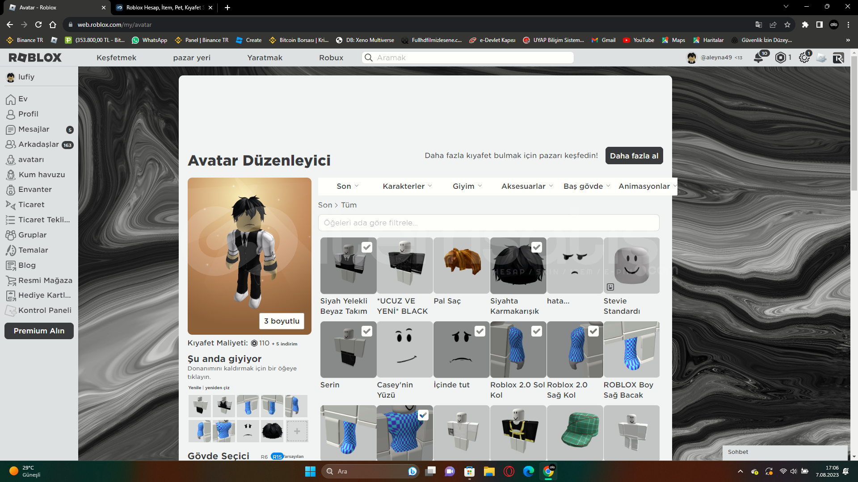Uncheck the Serin pants item
The image size is (858, 482).
pyautogui.click(x=366, y=331)
